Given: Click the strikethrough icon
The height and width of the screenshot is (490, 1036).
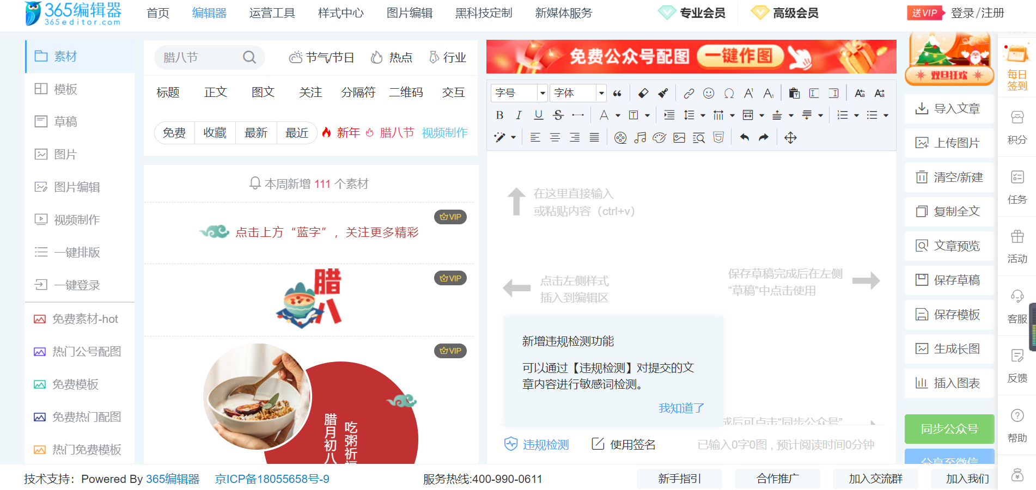Looking at the screenshot, I should [x=558, y=115].
